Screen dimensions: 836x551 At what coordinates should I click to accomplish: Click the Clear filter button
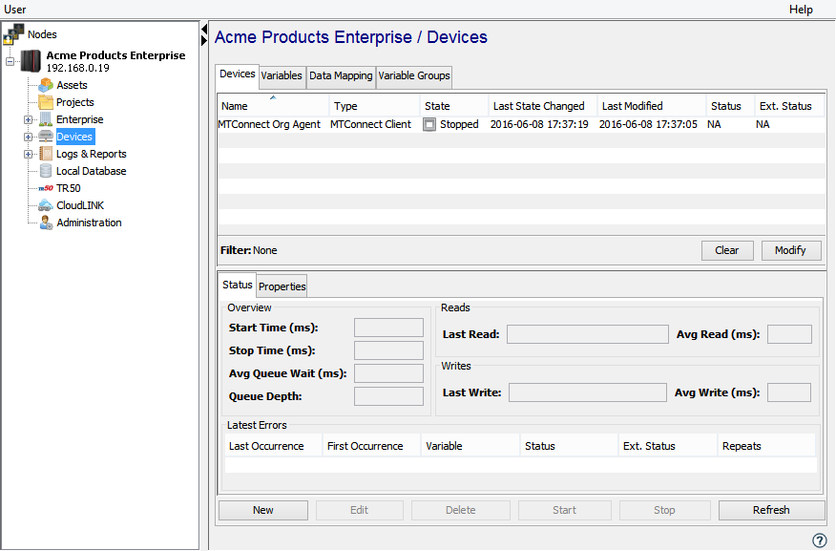point(726,250)
